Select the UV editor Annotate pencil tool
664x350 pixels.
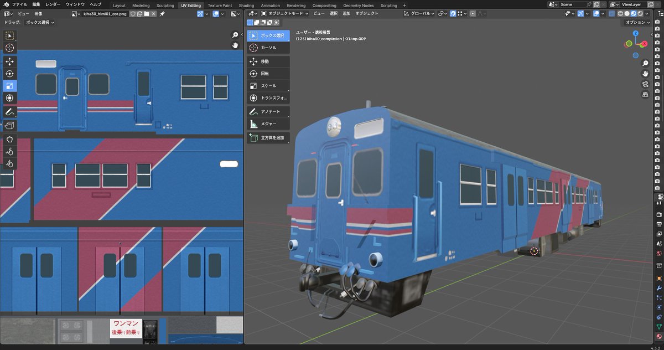[10, 112]
